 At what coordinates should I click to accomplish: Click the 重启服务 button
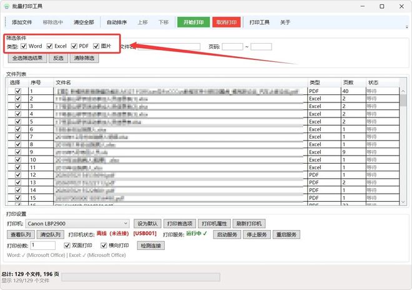[287, 234]
